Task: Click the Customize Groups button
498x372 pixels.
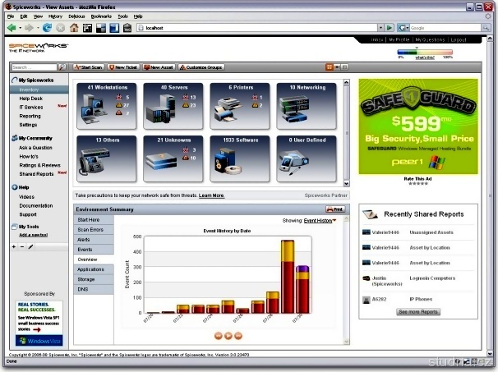Action: point(201,67)
